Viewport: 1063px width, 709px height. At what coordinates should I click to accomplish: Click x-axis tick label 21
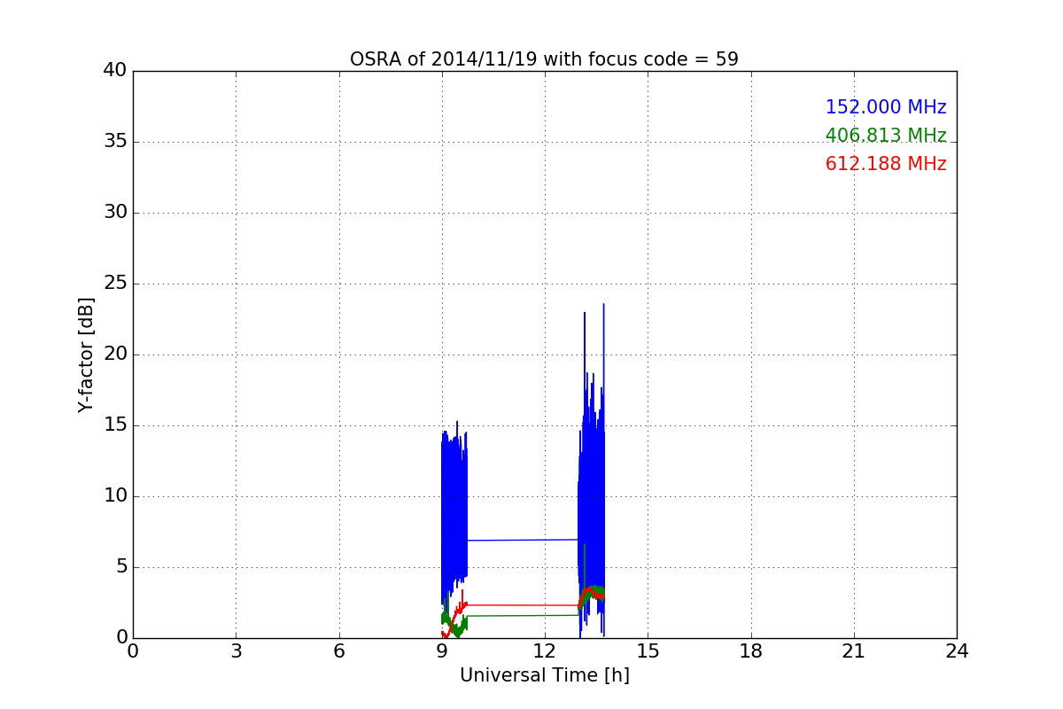click(x=854, y=651)
